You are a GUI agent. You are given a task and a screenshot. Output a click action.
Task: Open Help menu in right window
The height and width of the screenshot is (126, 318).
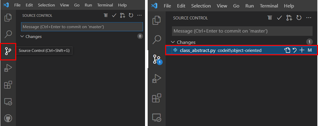tap(289, 6)
